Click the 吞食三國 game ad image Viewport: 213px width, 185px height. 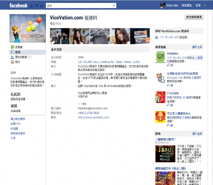165,178
